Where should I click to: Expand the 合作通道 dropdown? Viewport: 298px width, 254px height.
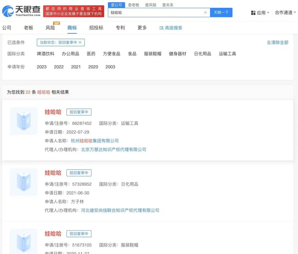pyautogui.click(x=285, y=12)
